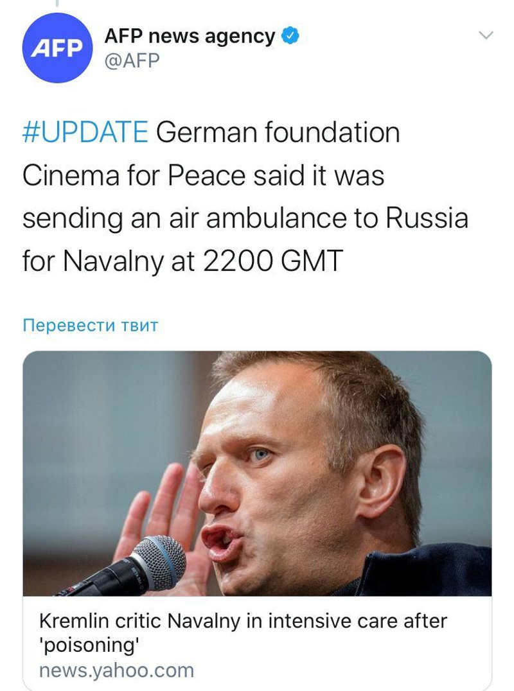Screen dimensions: 514x691
Task: Open the #UPDATE hashtag
Action: click(85, 134)
